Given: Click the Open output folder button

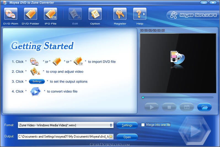Looking at the screenshot, I should 127,137.
